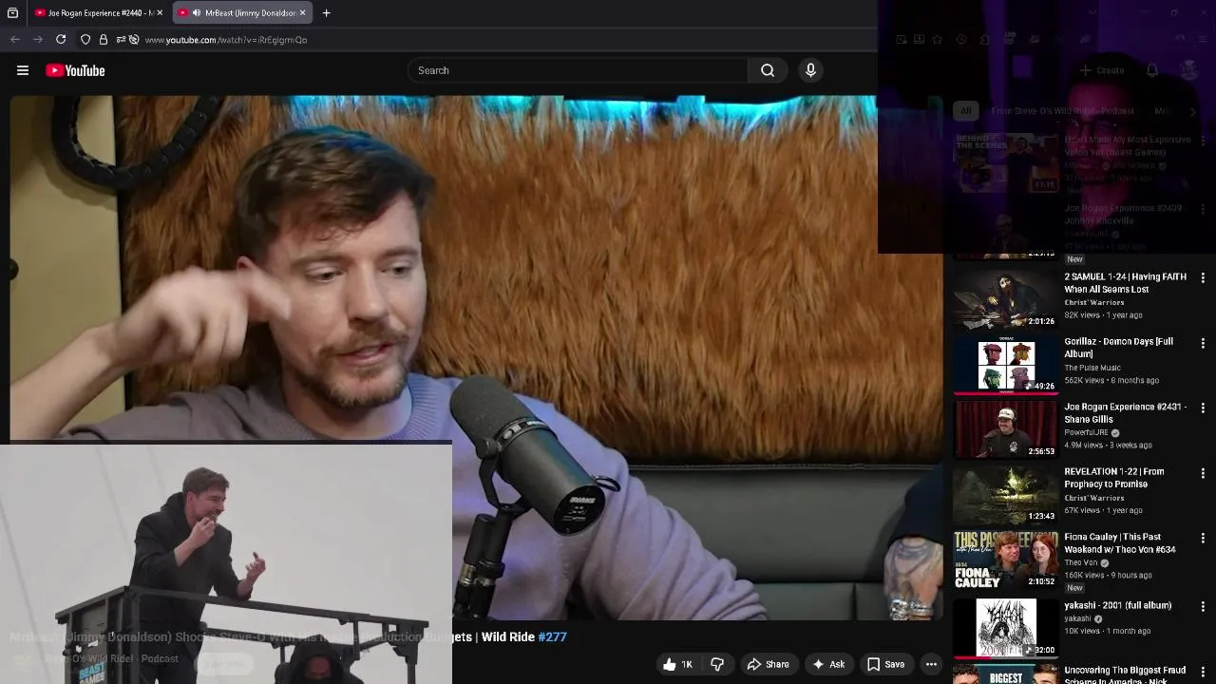Select the 'All' filter chip

(965, 111)
